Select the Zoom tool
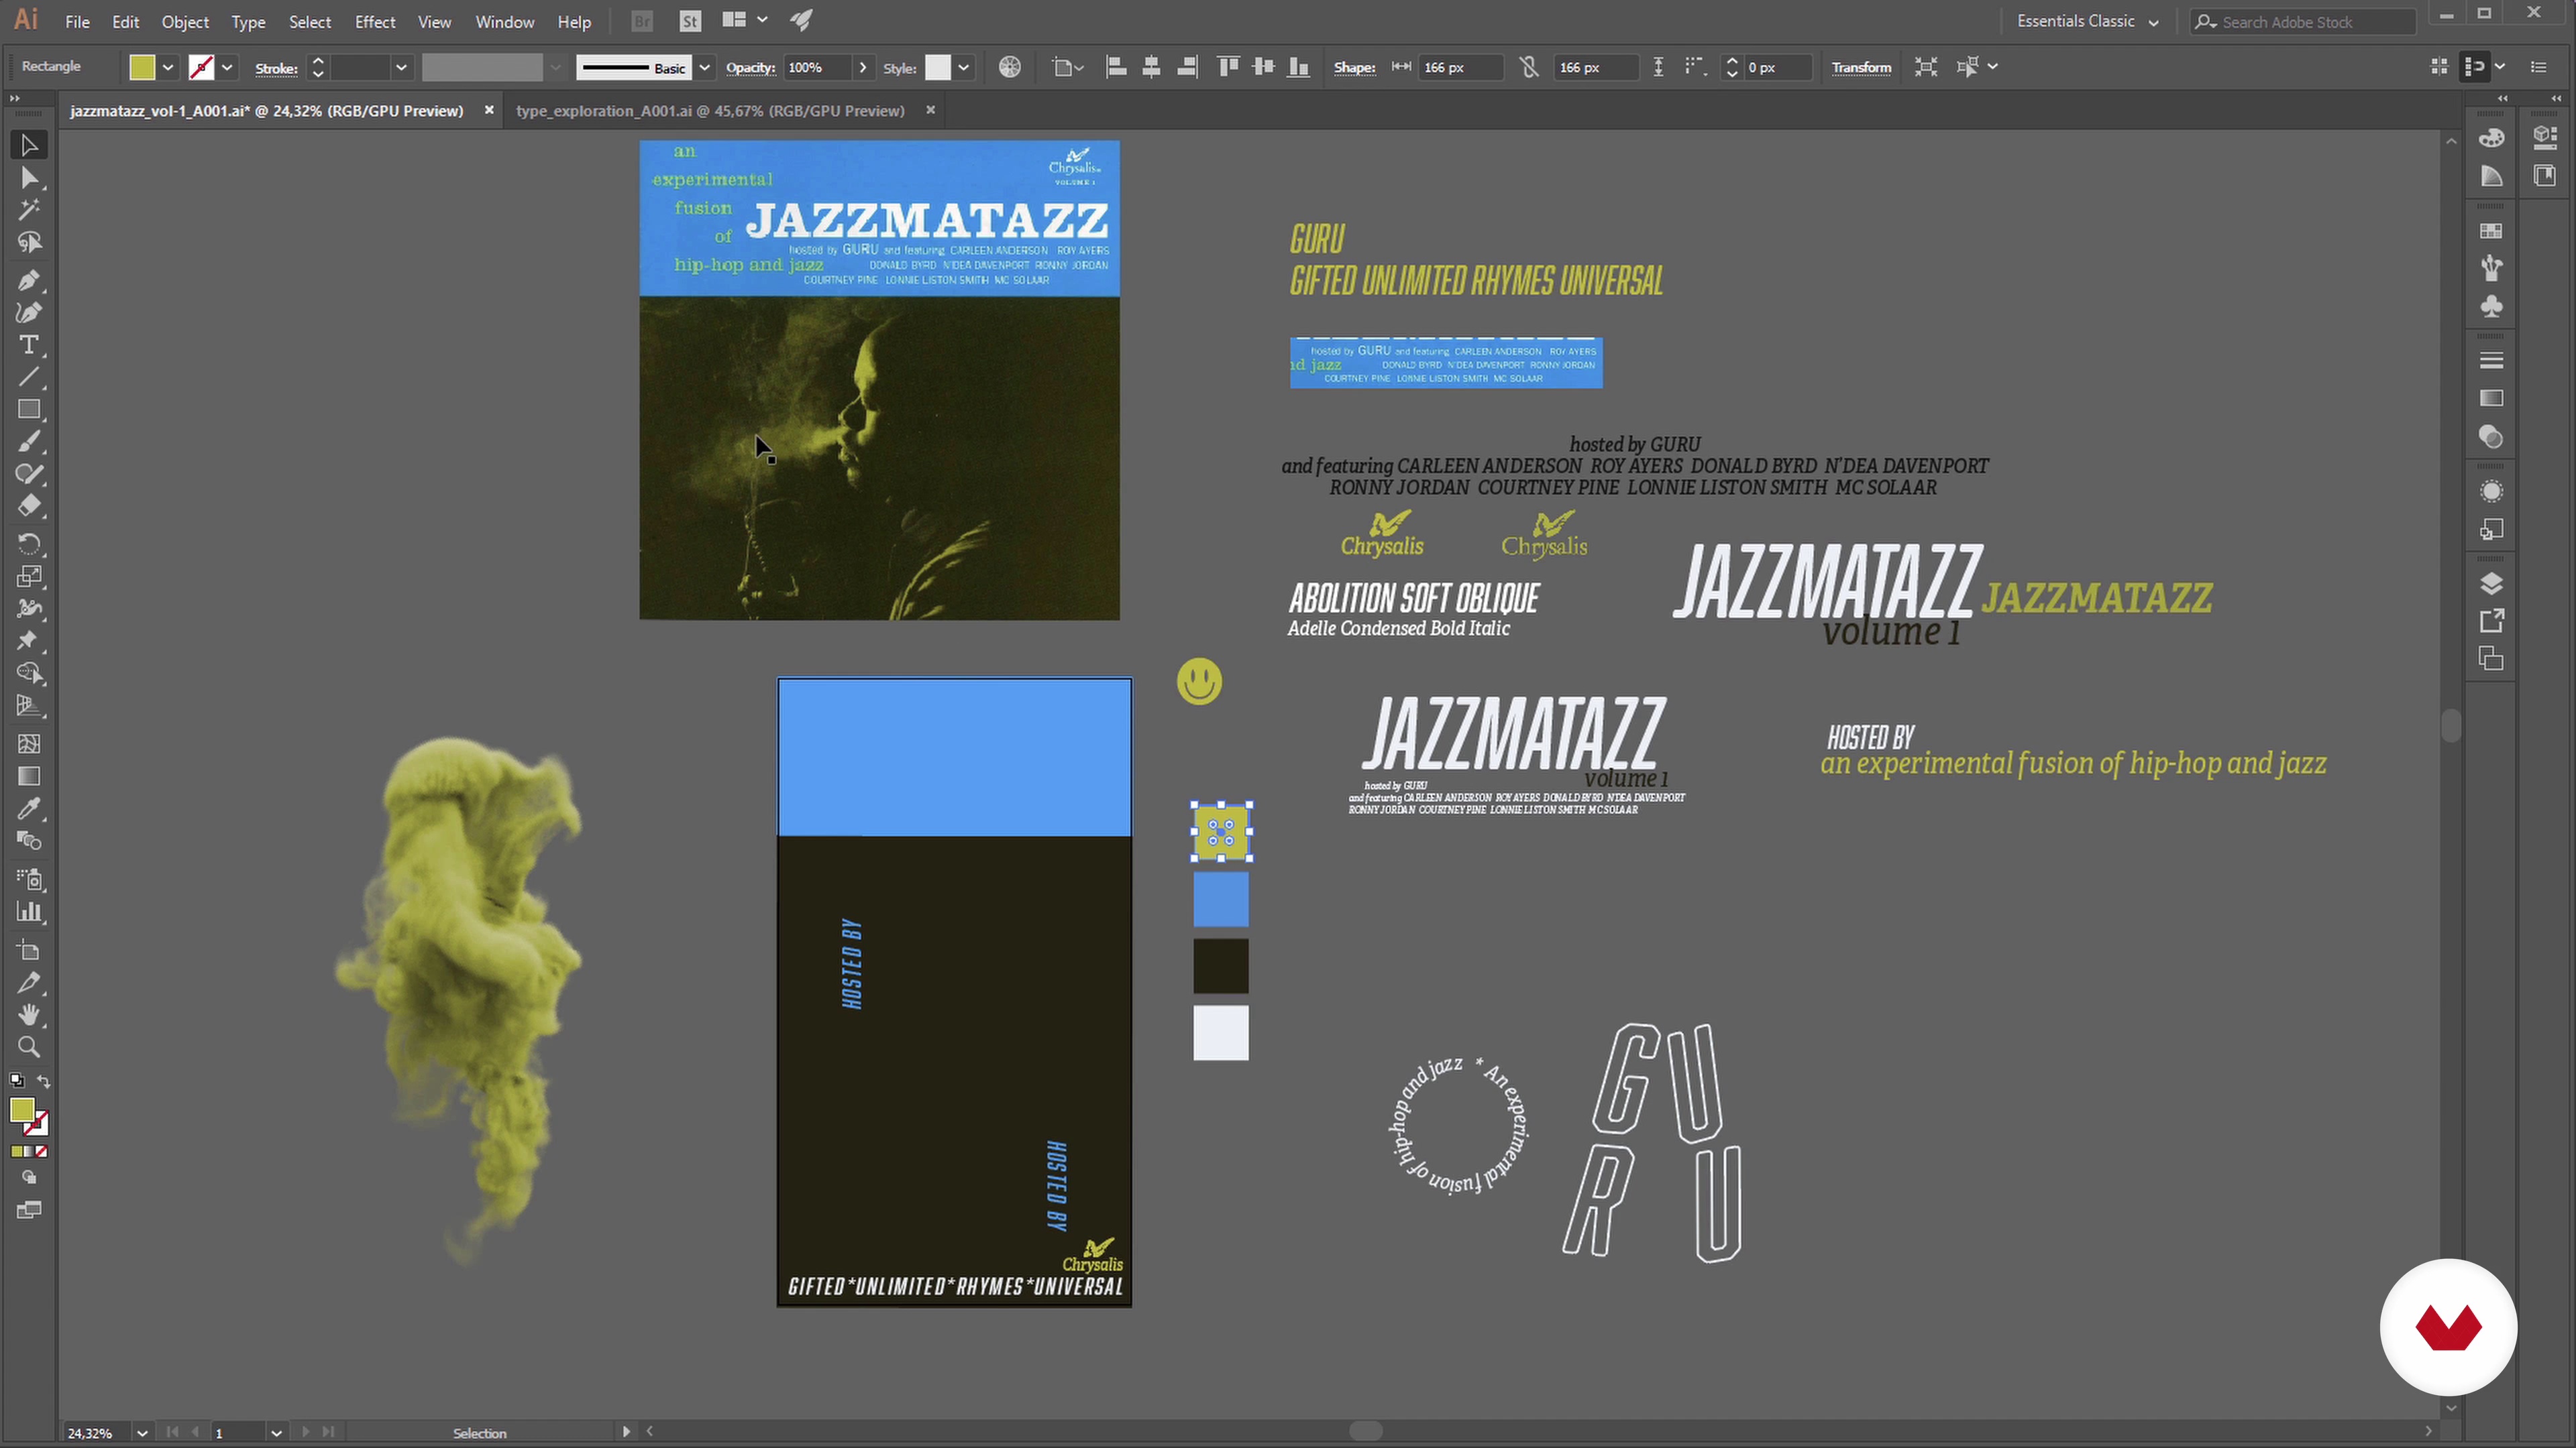This screenshot has height=1448, width=2576. click(x=29, y=1047)
